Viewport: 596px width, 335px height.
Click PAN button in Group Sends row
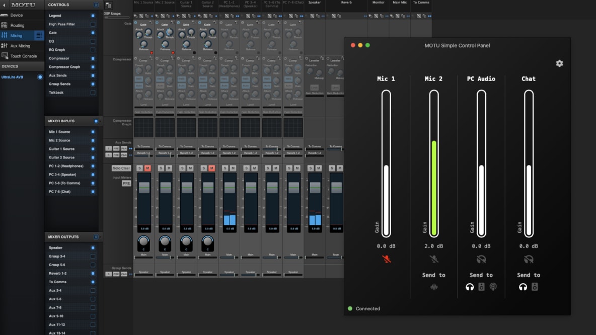[123, 274]
